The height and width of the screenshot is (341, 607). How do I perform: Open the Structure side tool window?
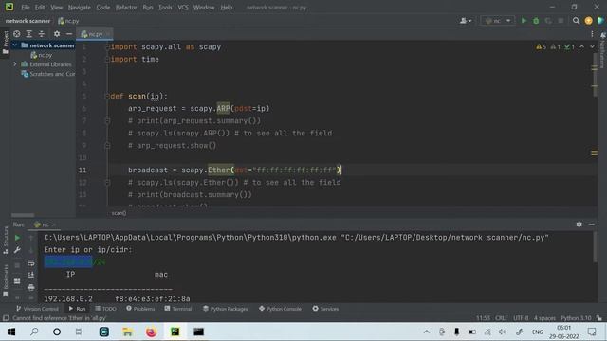(x=6, y=241)
